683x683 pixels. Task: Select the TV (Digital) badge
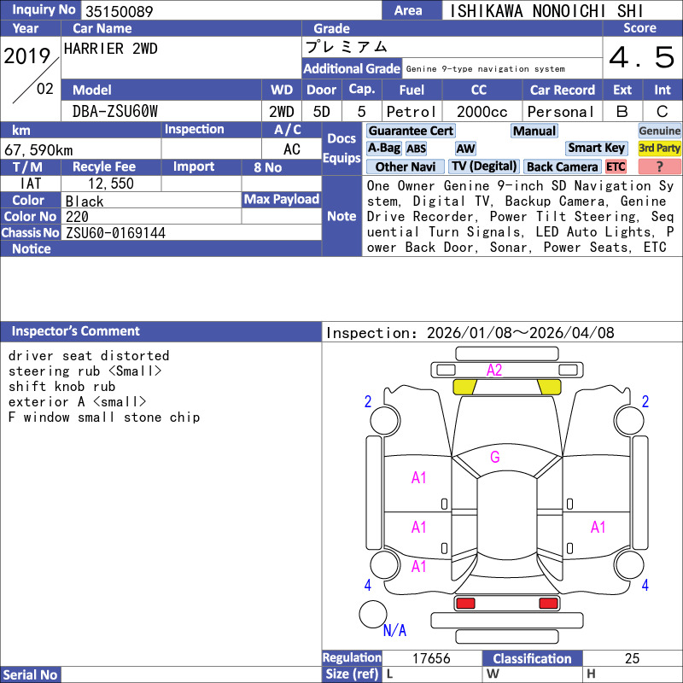pos(484,166)
